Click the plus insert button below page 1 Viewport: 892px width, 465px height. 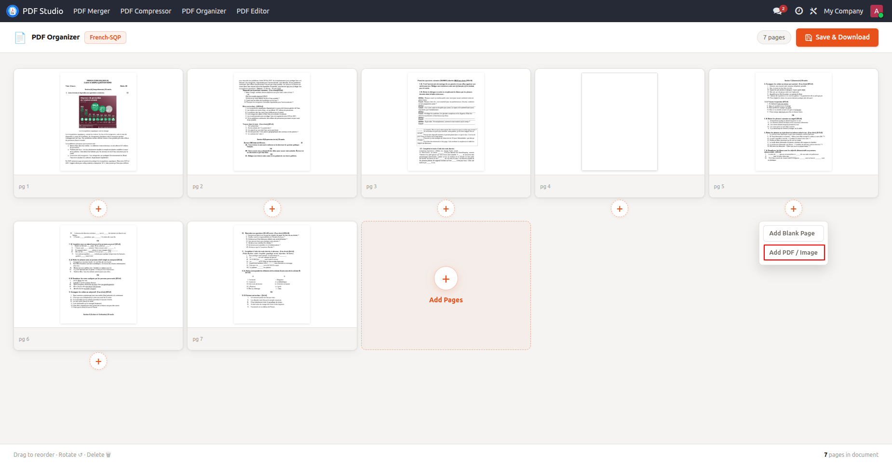98,209
